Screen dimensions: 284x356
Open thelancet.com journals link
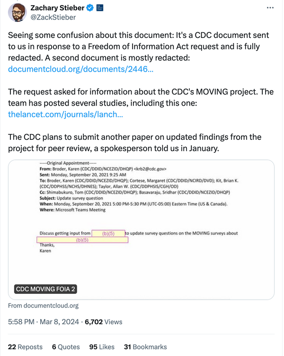pyautogui.click(x=65, y=114)
